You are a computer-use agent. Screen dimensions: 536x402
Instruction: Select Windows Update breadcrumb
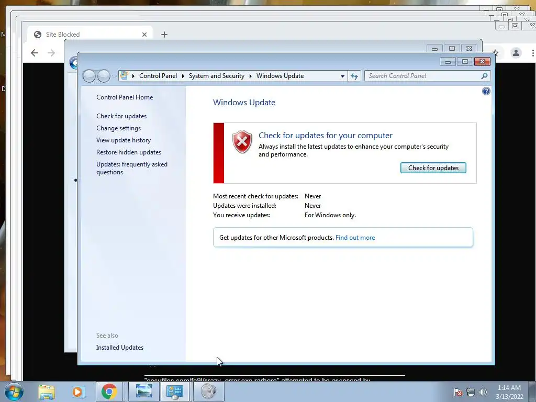(x=280, y=76)
